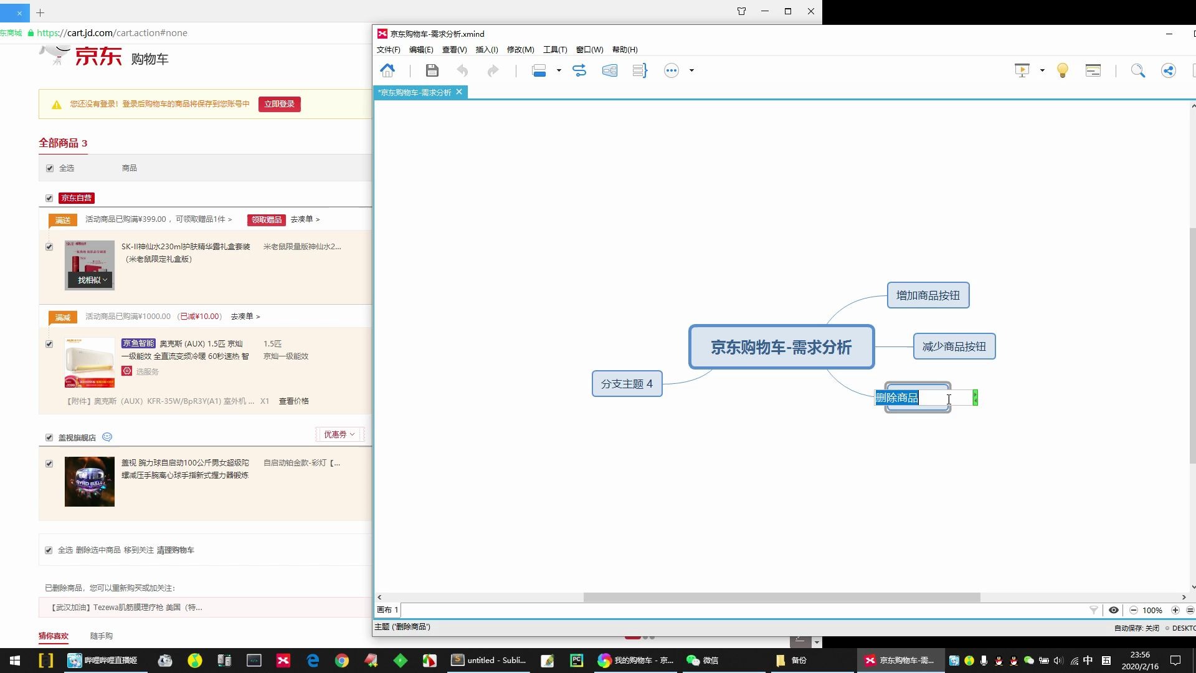Click 删除选中商品 link
1196x673 pixels.
98,550
